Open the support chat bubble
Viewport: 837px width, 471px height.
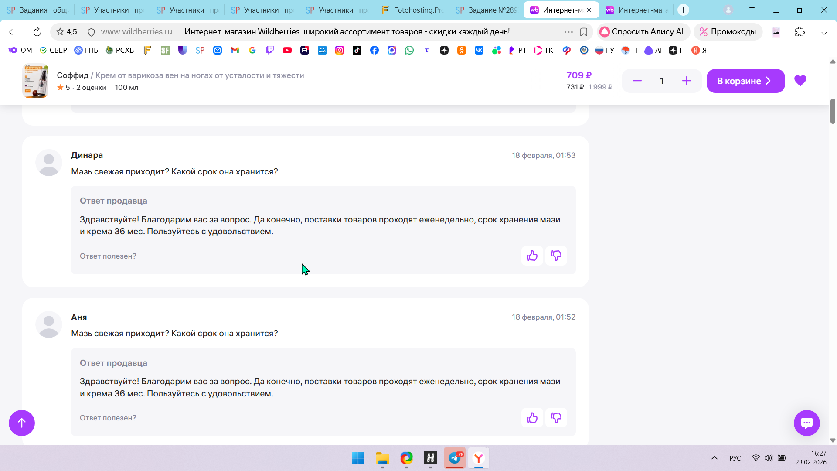pyautogui.click(x=806, y=423)
